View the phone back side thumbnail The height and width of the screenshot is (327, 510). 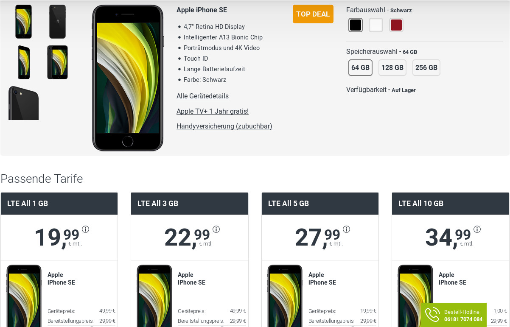[57, 22]
